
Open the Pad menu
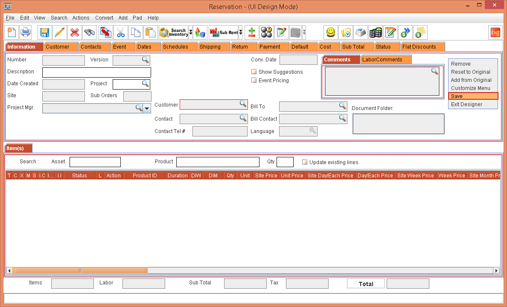pyautogui.click(x=137, y=18)
